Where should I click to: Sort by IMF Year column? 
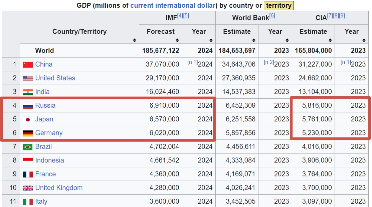click(x=211, y=40)
